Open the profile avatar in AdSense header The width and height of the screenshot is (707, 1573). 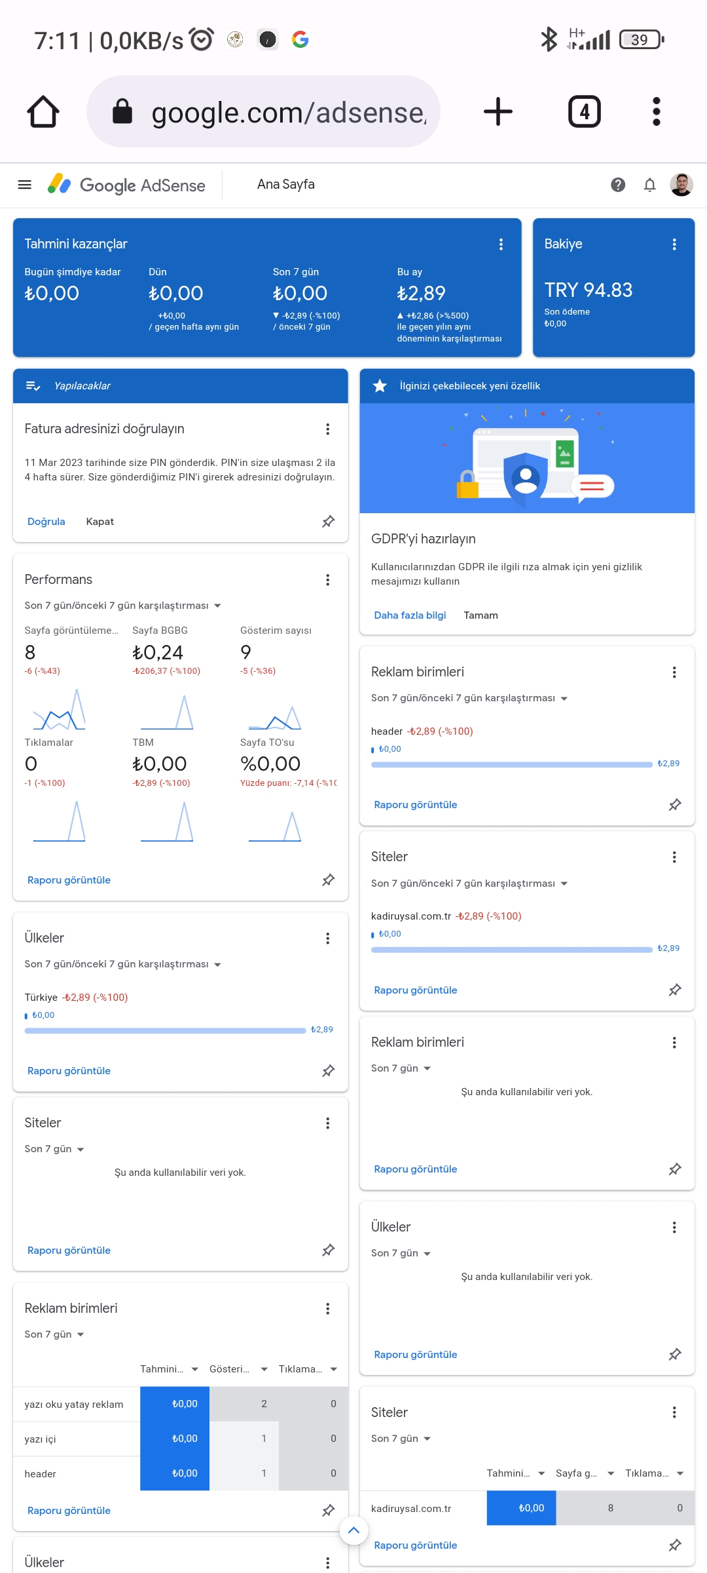coord(681,185)
